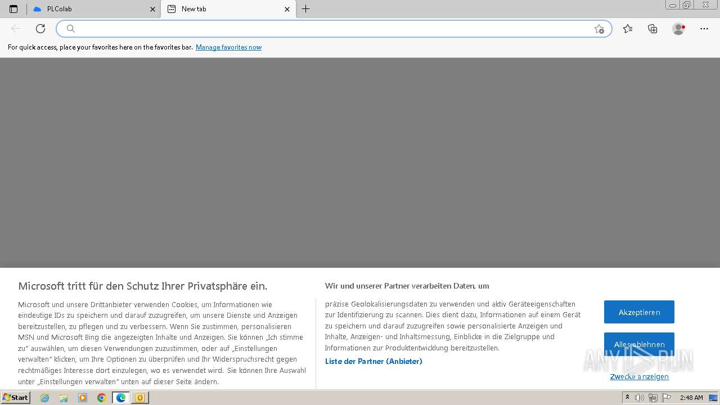Click the privacy heading 'Microsoft tritt für den Schutz'
Image resolution: width=720 pixels, height=405 pixels.
(142, 286)
